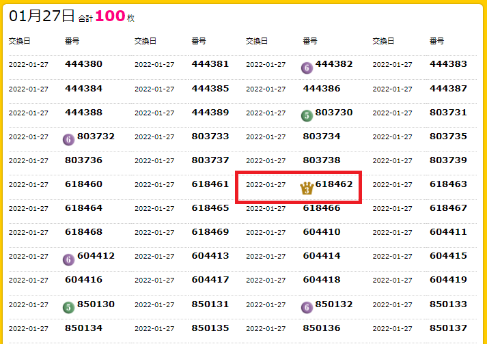Click the exchange date beside number 618460

[x=29, y=185]
